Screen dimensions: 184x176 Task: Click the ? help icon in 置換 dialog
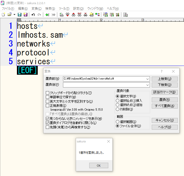(162, 71)
